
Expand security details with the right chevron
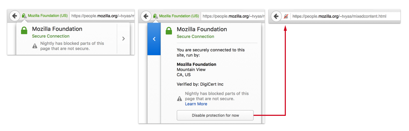(x=124, y=39)
